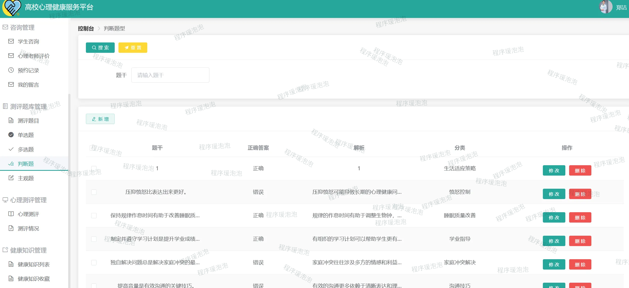Click the heart-hands platform logo

[x=12, y=8]
